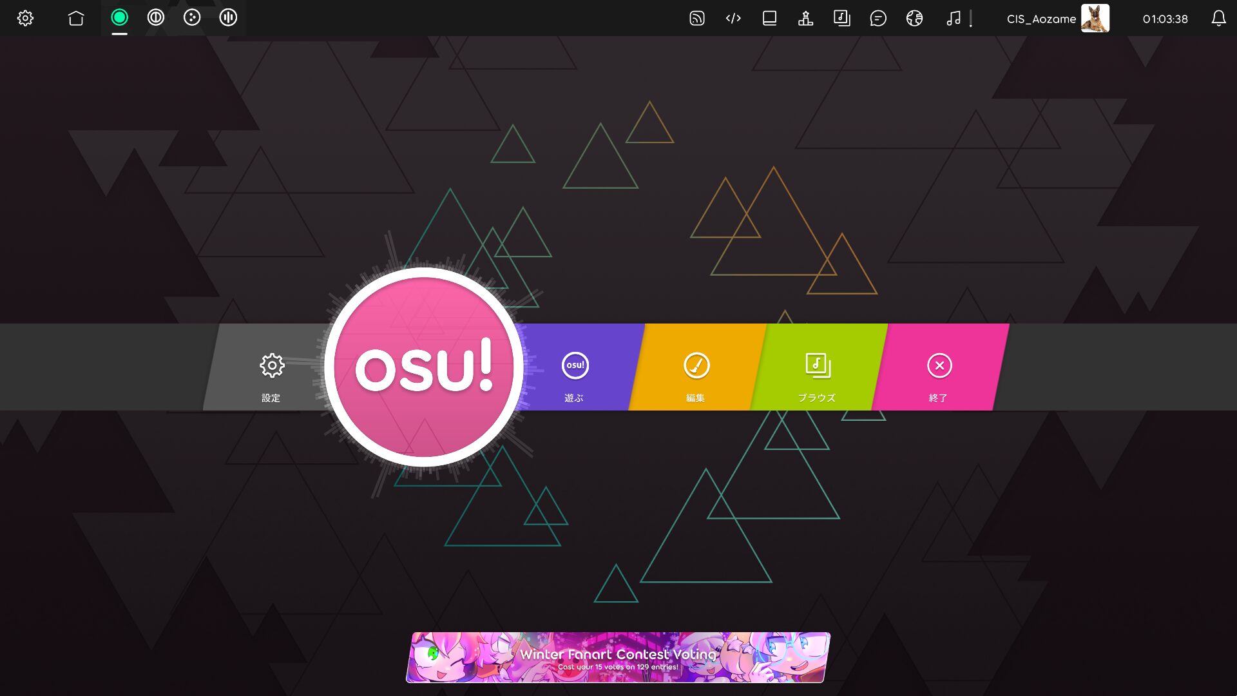Image resolution: width=1237 pixels, height=696 pixels.
Task: Open settings gear in top toolbar
Action: click(x=25, y=18)
